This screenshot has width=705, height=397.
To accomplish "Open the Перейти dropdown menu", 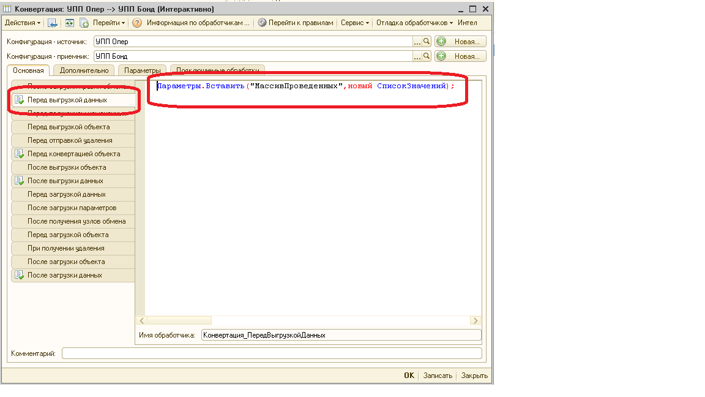I will tap(109, 23).
